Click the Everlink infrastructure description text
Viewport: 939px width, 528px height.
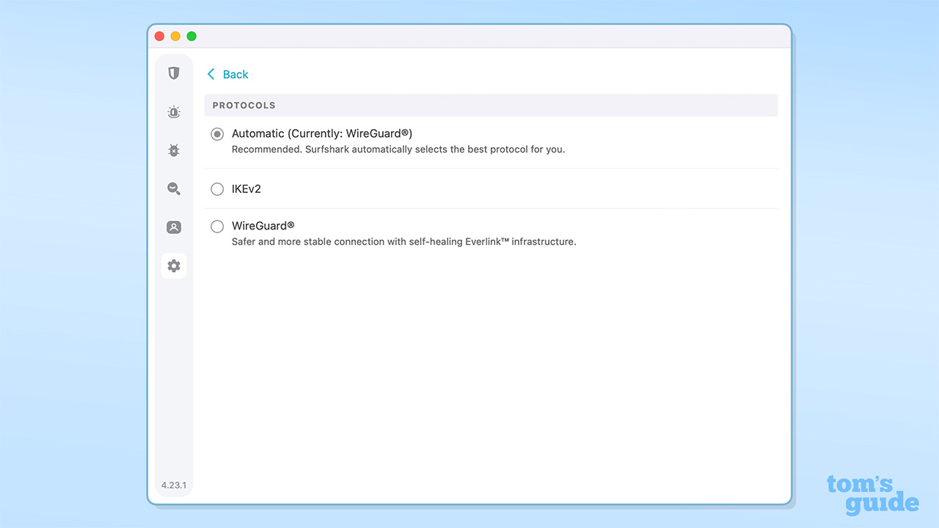tap(403, 241)
